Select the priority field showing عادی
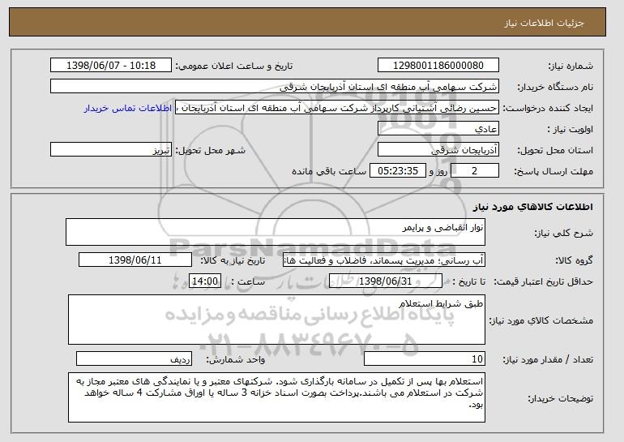624x442 pixels. click(438, 129)
